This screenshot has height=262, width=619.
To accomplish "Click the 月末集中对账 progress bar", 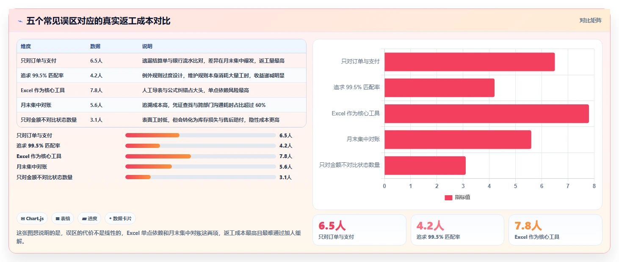I will click(201, 166).
